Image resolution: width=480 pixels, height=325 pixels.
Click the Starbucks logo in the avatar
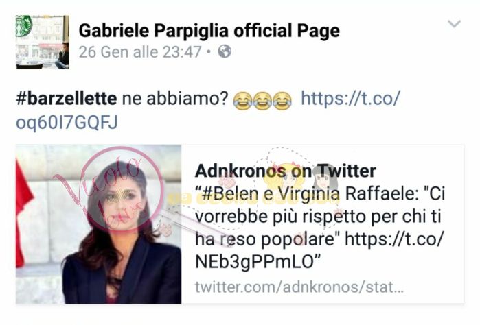24,25
